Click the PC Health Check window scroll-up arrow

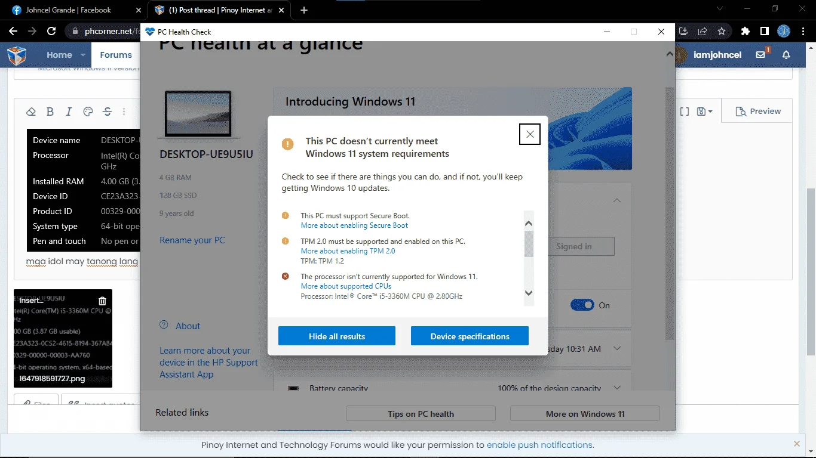(x=670, y=54)
